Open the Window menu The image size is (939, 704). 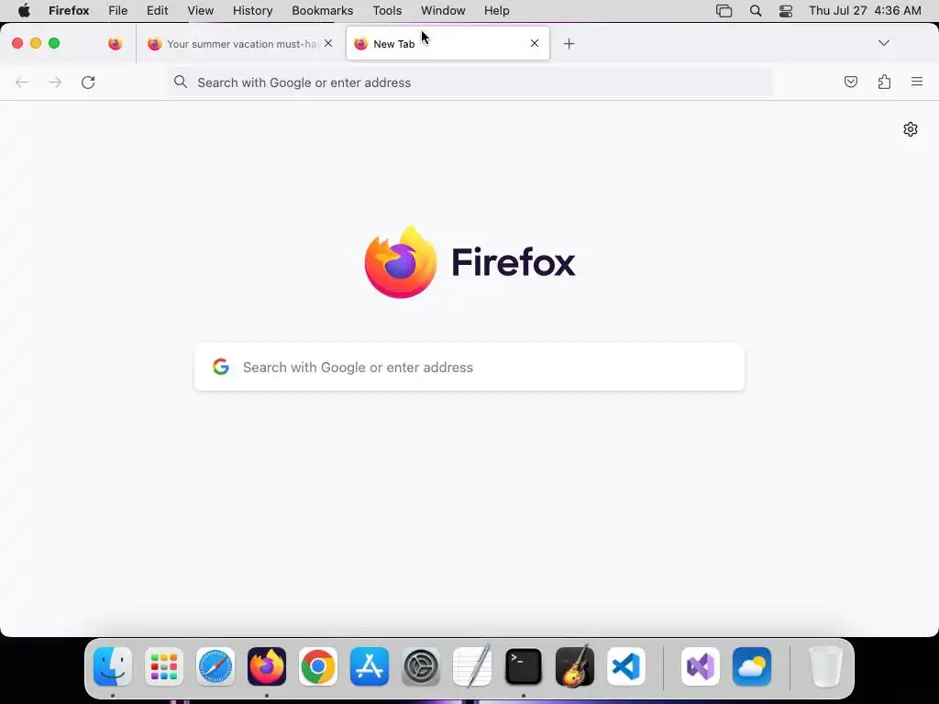[443, 11]
